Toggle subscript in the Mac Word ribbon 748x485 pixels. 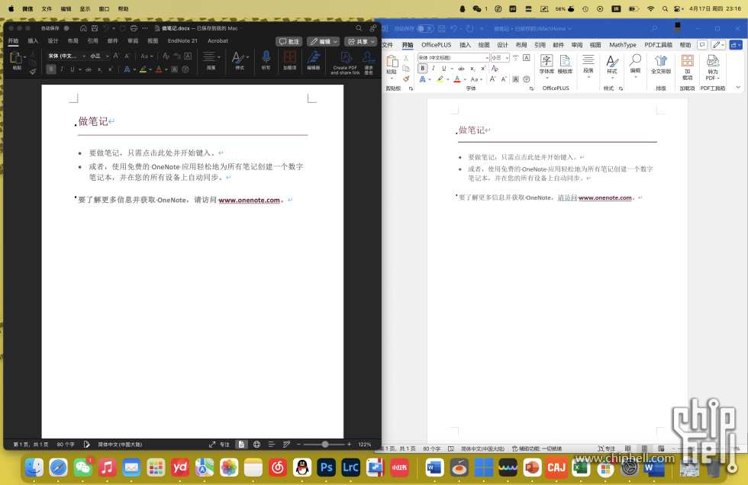(x=100, y=69)
